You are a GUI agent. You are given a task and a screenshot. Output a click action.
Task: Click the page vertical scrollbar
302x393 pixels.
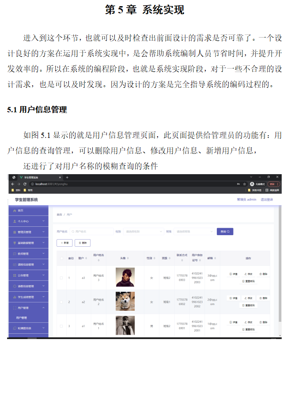280,263
